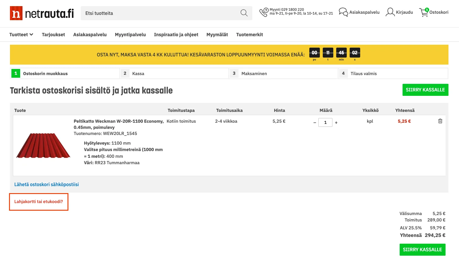This screenshot has height=265, width=459.
Task: Click the Toimitustapa column header
Action: [x=181, y=110]
